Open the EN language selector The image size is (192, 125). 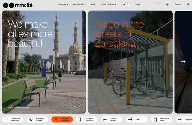[x=158, y=4]
